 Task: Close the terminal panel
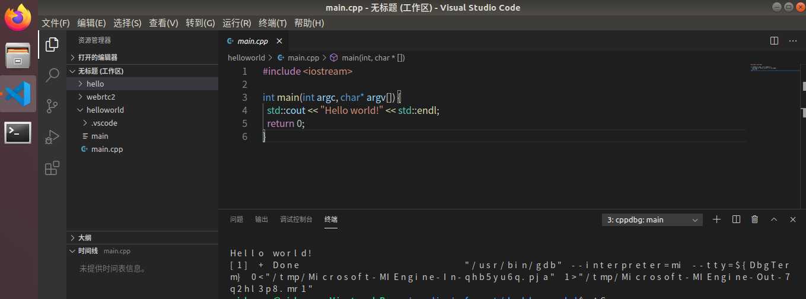pyautogui.click(x=793, y=220)
